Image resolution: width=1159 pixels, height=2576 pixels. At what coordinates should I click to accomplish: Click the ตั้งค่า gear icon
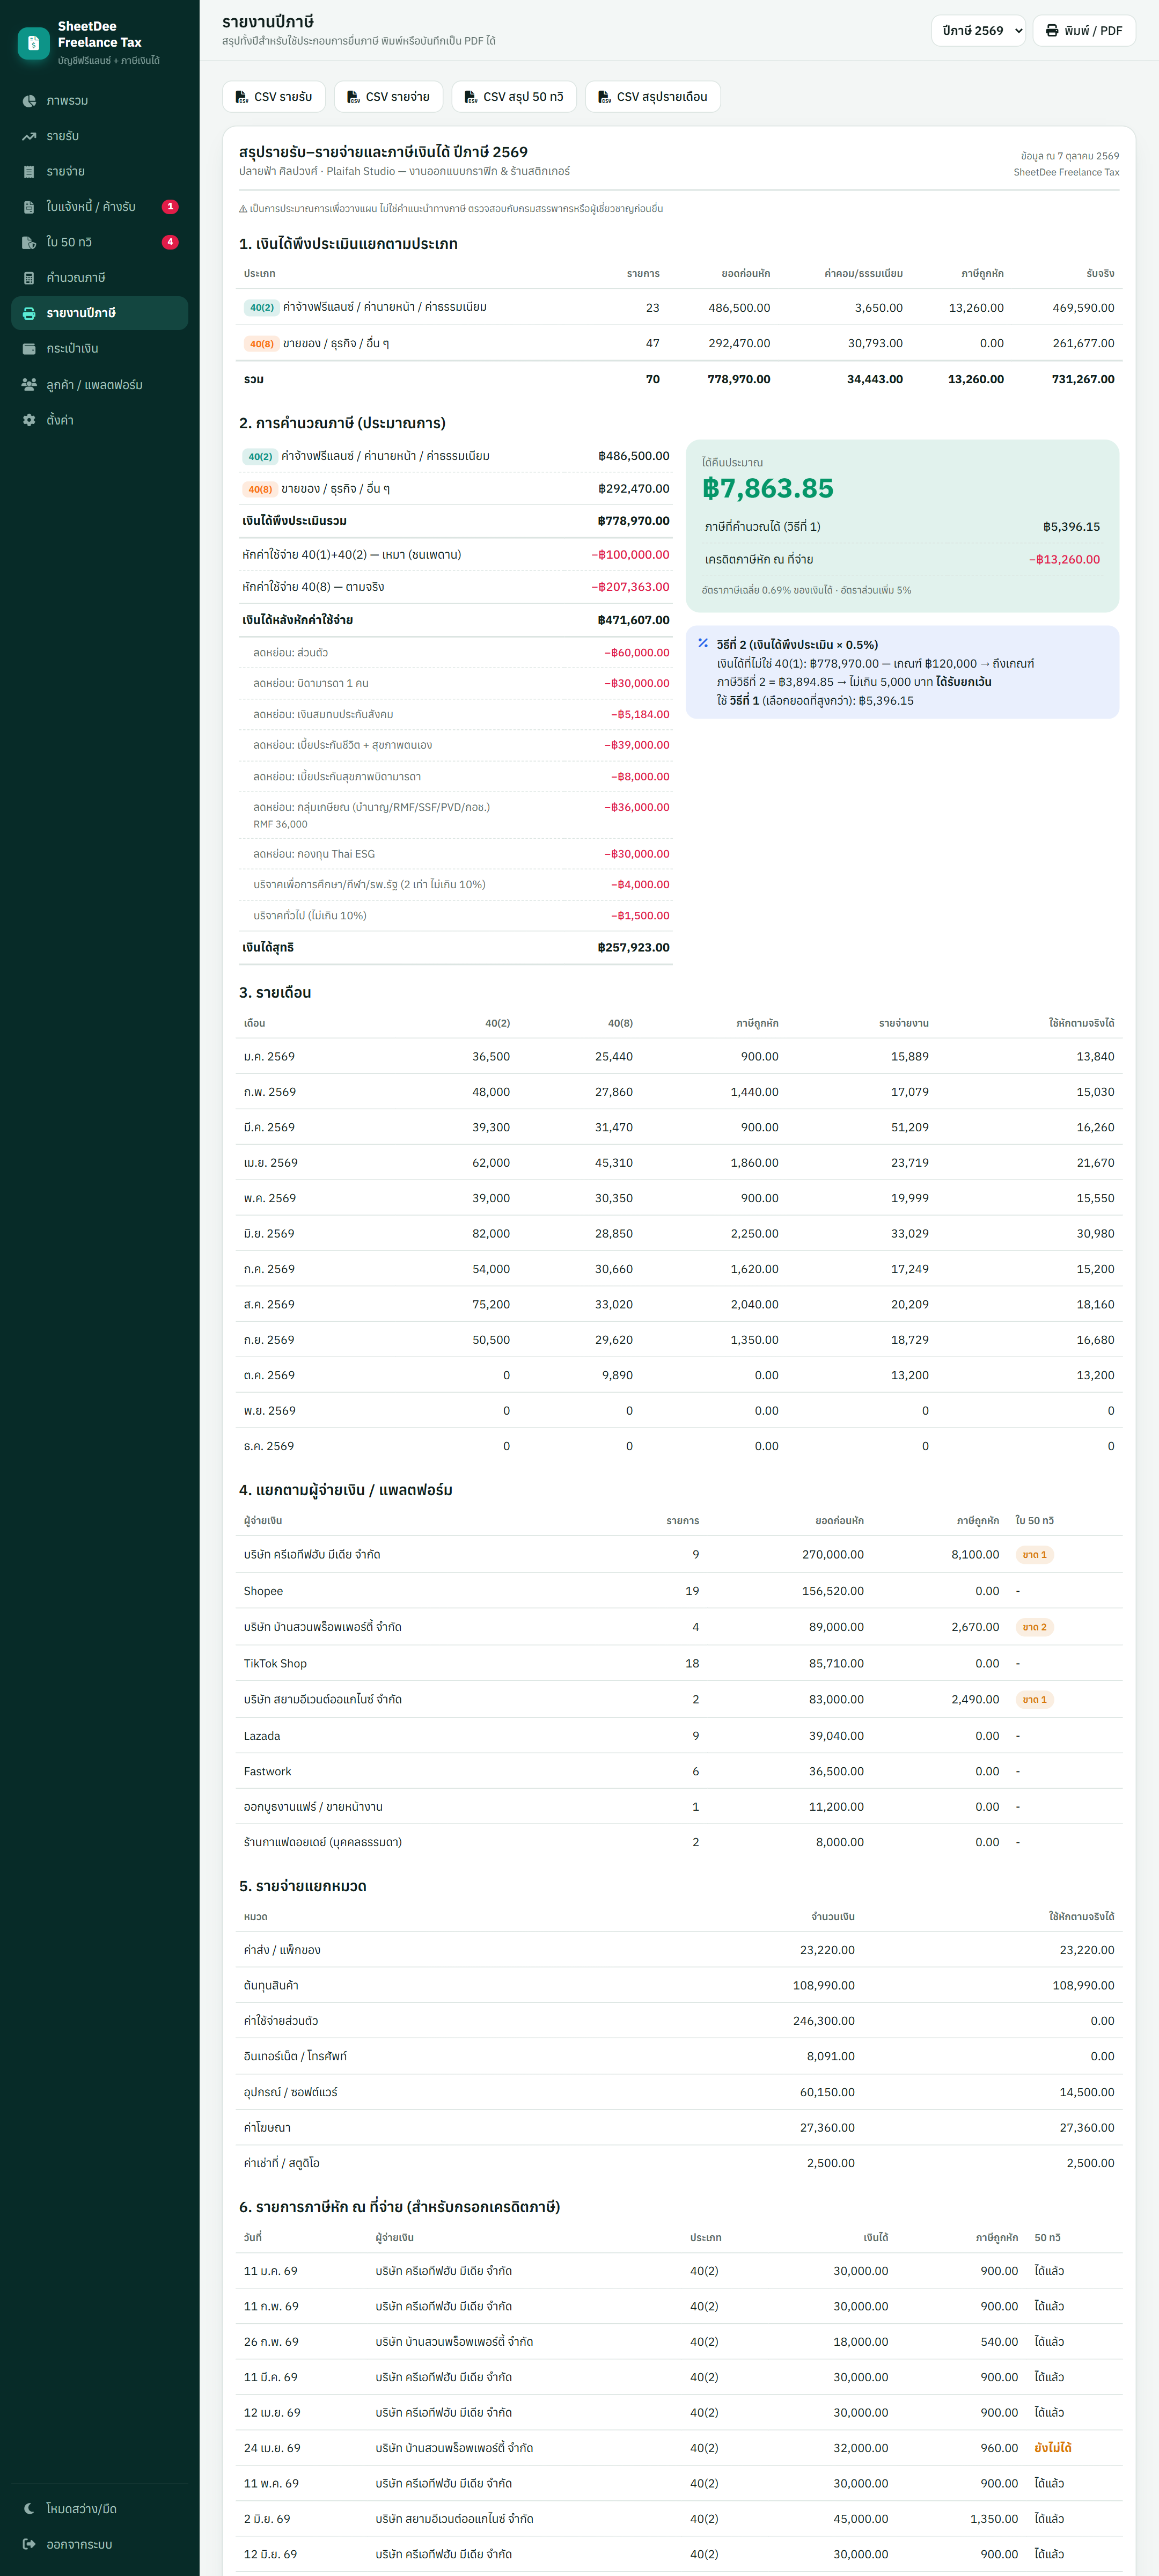(x=29, y=420)
